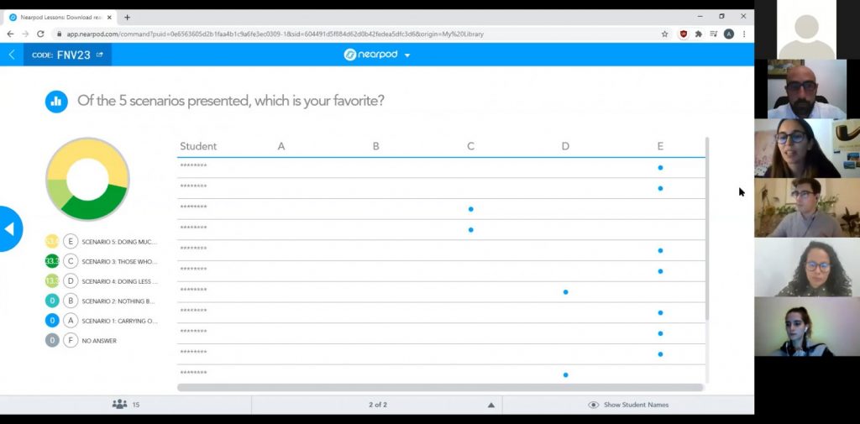Click the vertical scrollbar of results table
860x424 pixels.
(707, 228)
